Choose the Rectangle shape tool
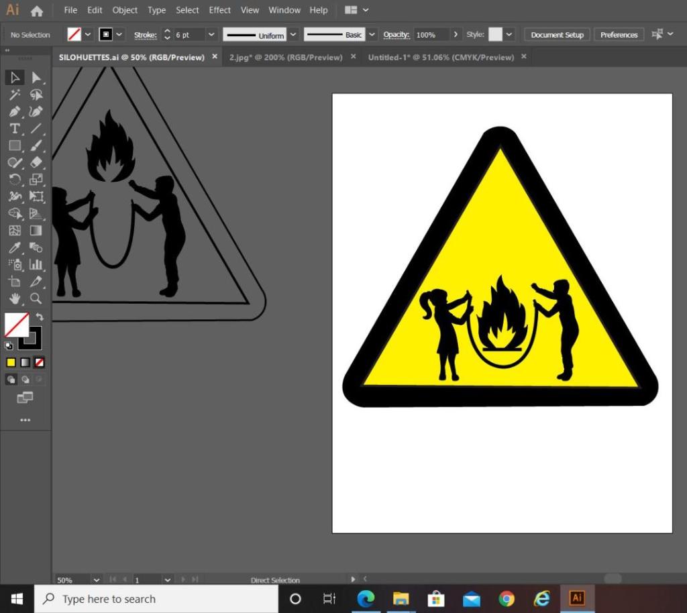This screenshot has height=613, width=687. [14, 146]
